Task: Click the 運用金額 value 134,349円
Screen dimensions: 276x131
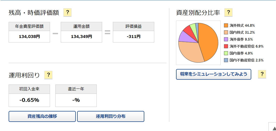Action: [81, 37]
